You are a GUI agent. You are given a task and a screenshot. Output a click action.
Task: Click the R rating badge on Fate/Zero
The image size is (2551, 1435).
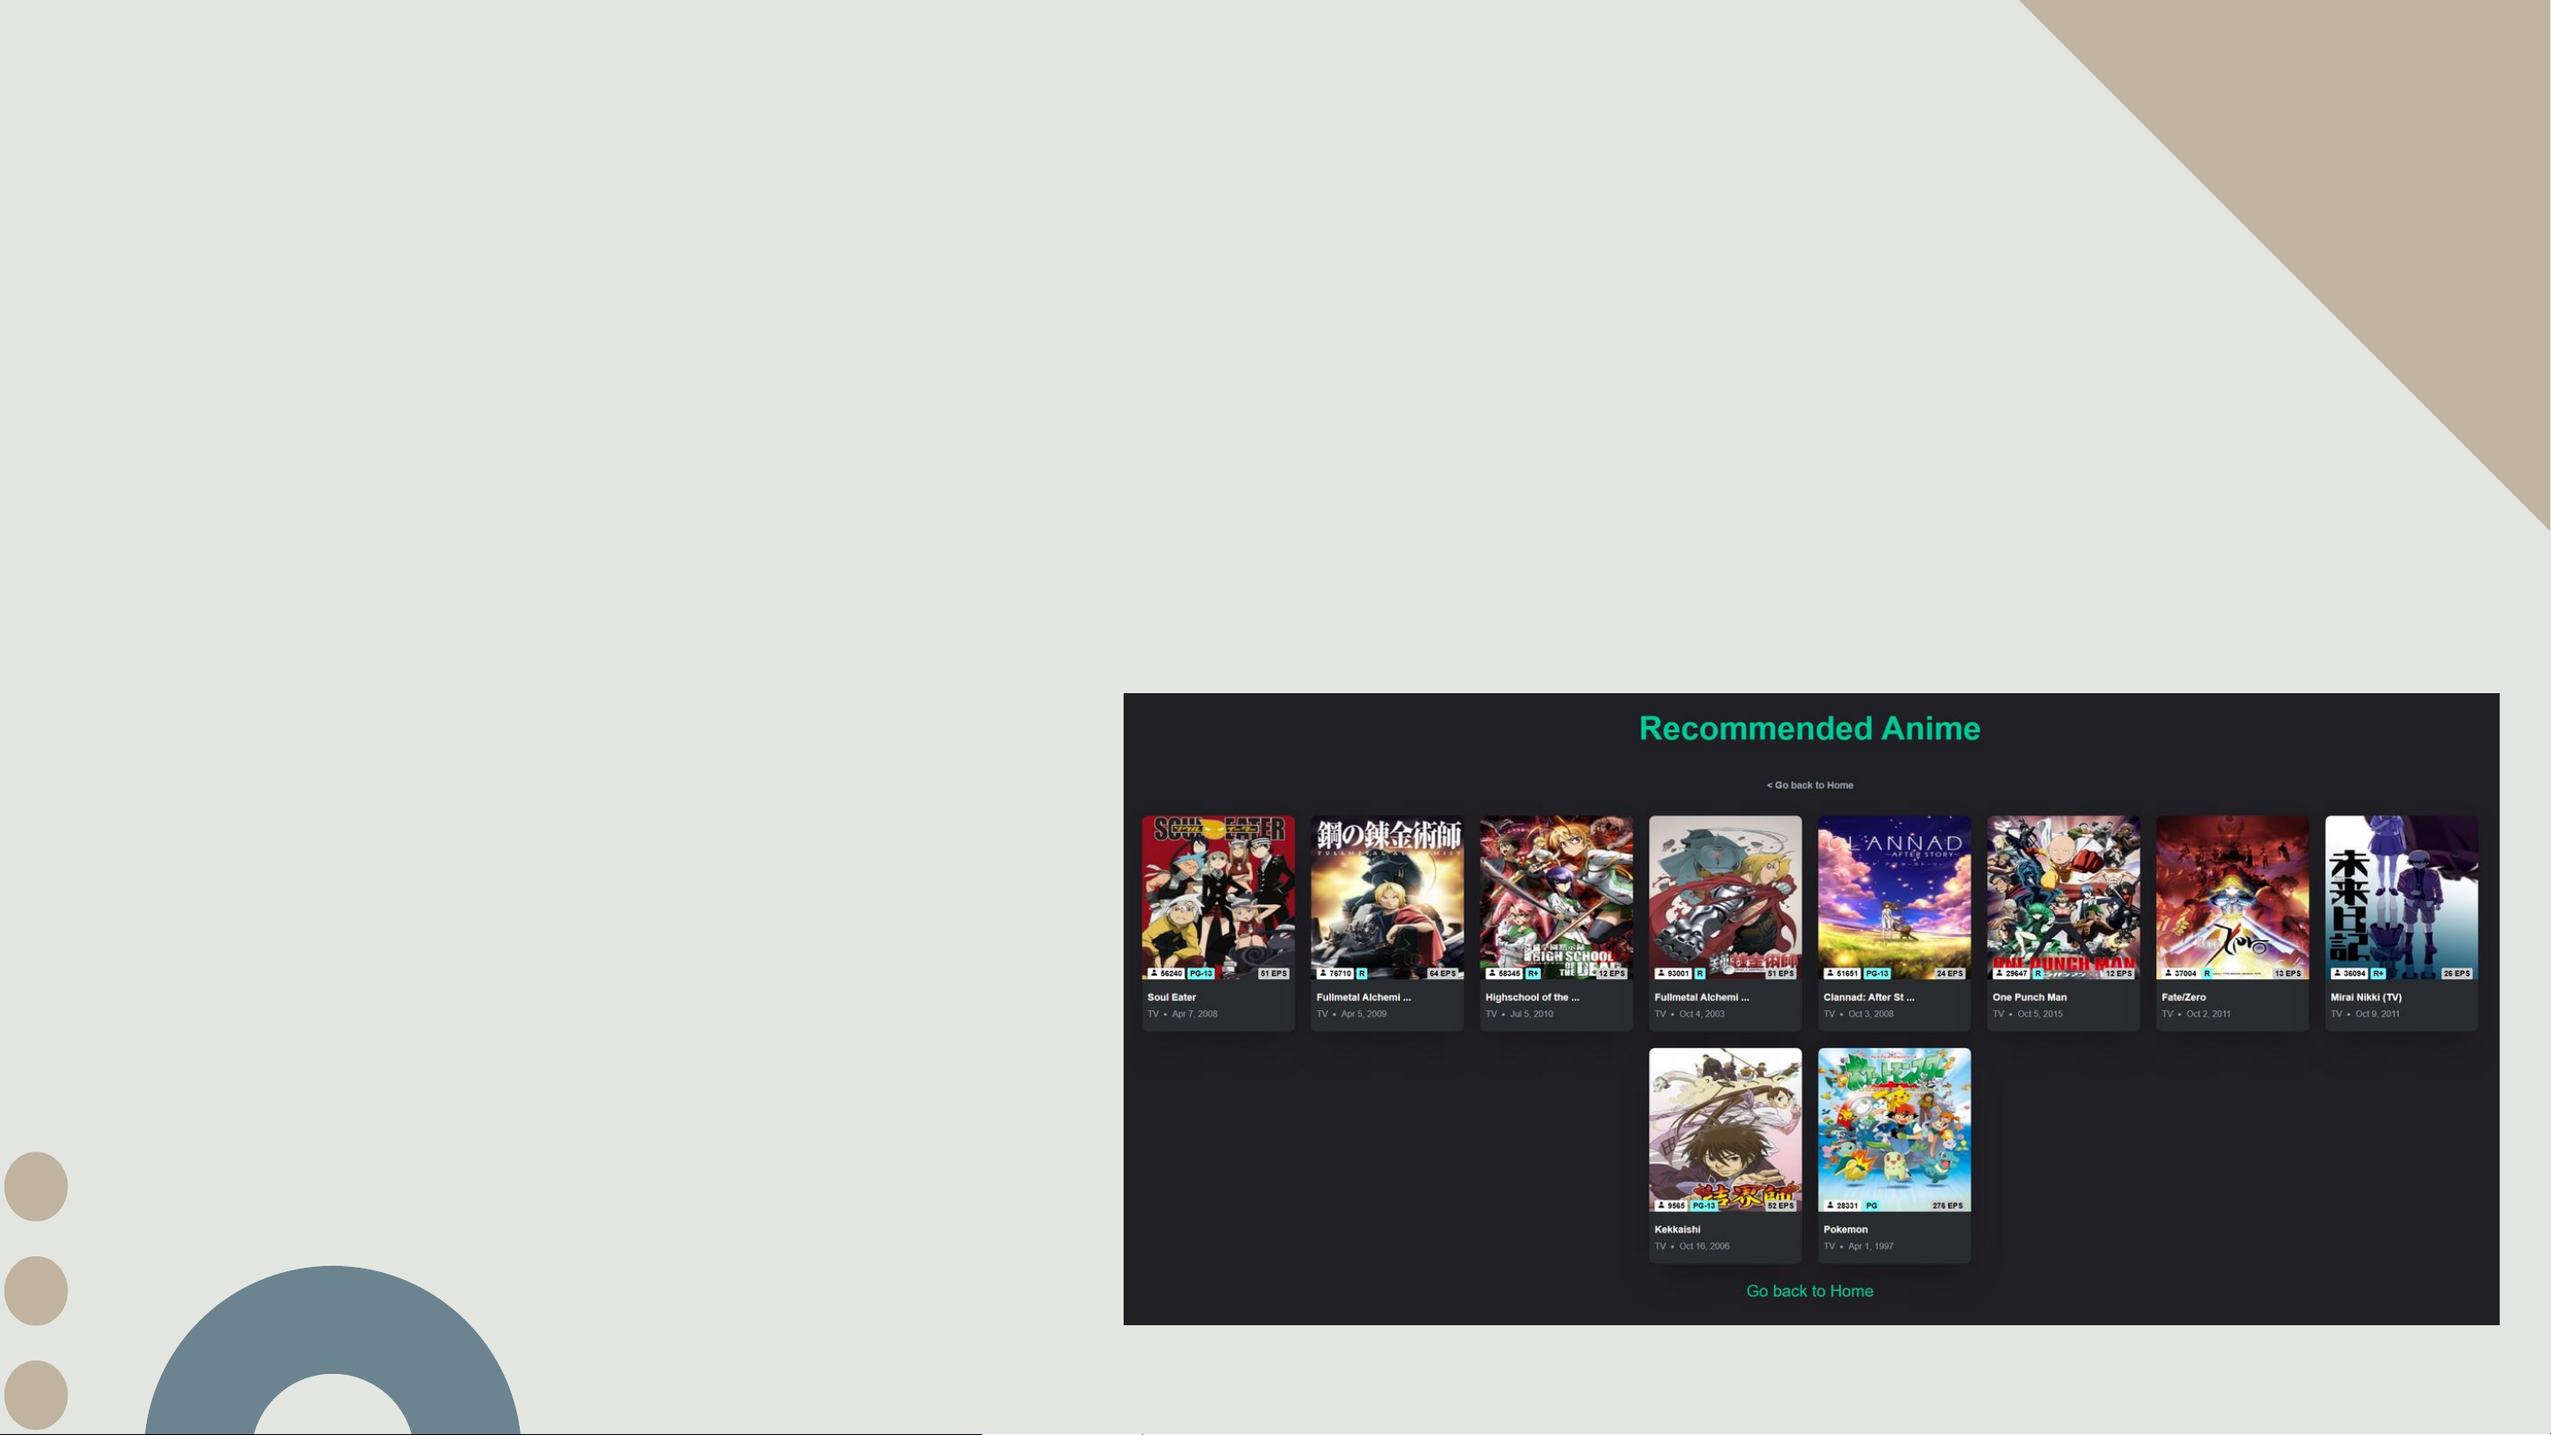click(2207, 975)
